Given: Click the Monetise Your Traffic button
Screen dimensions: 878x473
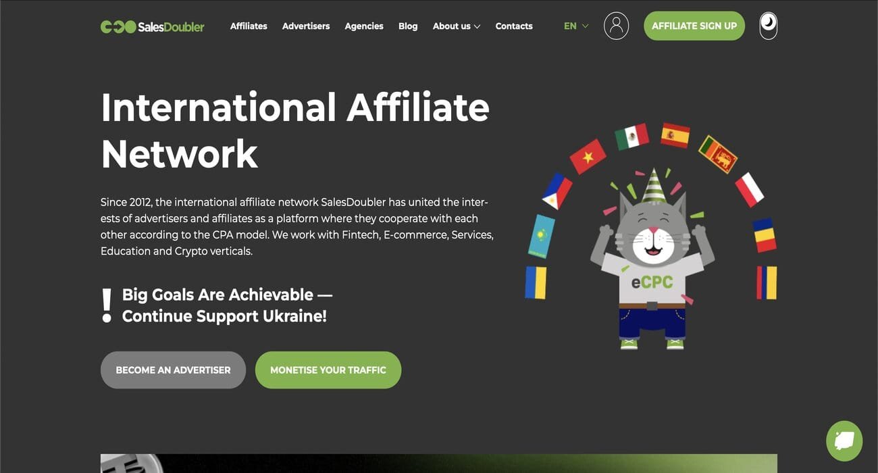Looking at the screenshot, I should 328,370.
